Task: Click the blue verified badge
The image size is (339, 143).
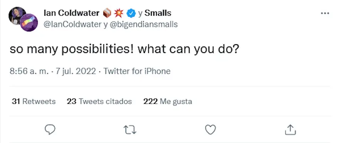Action: coord(131,13)
